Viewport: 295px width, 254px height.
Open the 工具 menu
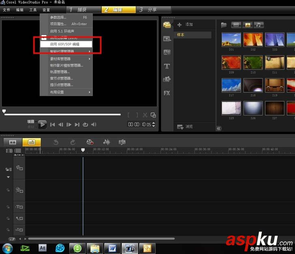coord(33,10)
